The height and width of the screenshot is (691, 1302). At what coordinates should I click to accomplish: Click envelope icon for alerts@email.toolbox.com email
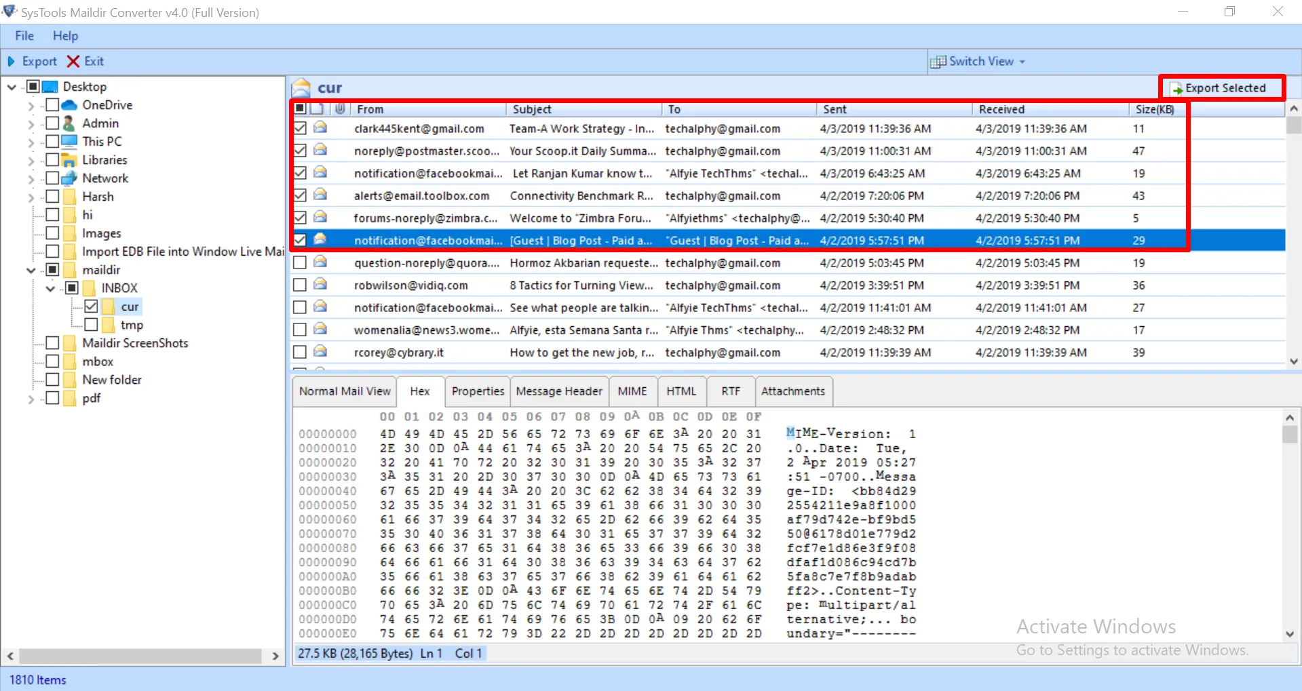[x=320, y=195]
